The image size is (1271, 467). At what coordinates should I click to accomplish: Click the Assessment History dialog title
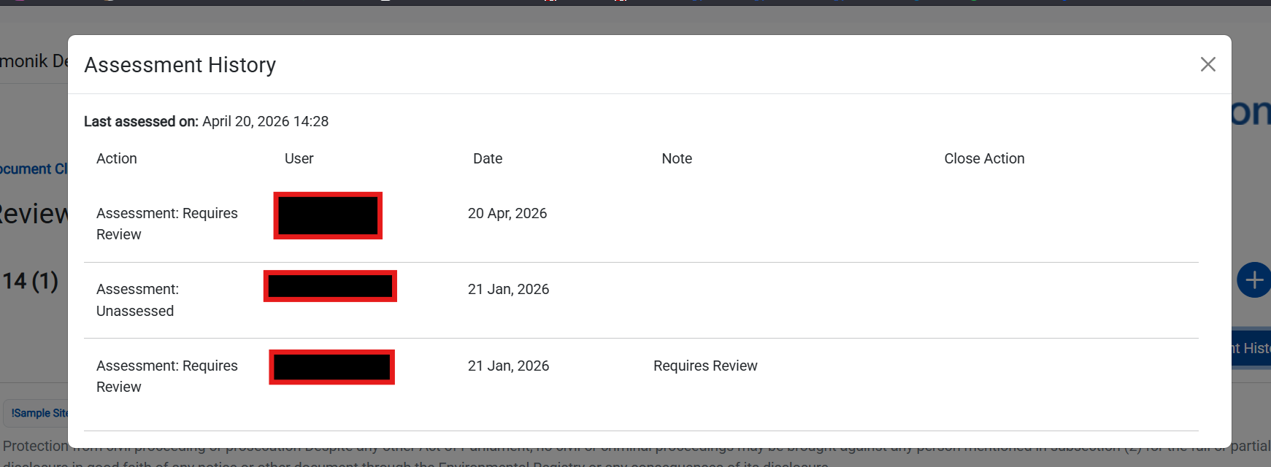(x=180, y=65)
